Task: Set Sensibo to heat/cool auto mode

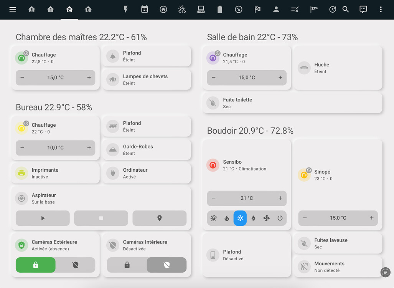Action: 214,218
